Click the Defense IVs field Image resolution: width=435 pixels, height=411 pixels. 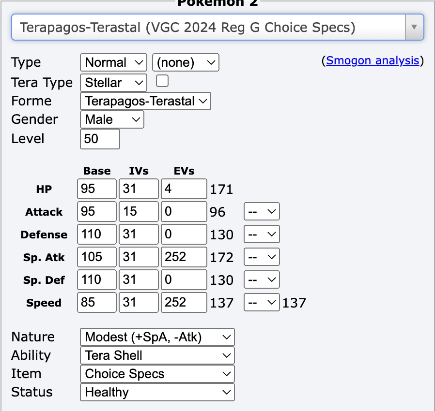point(139,234)
